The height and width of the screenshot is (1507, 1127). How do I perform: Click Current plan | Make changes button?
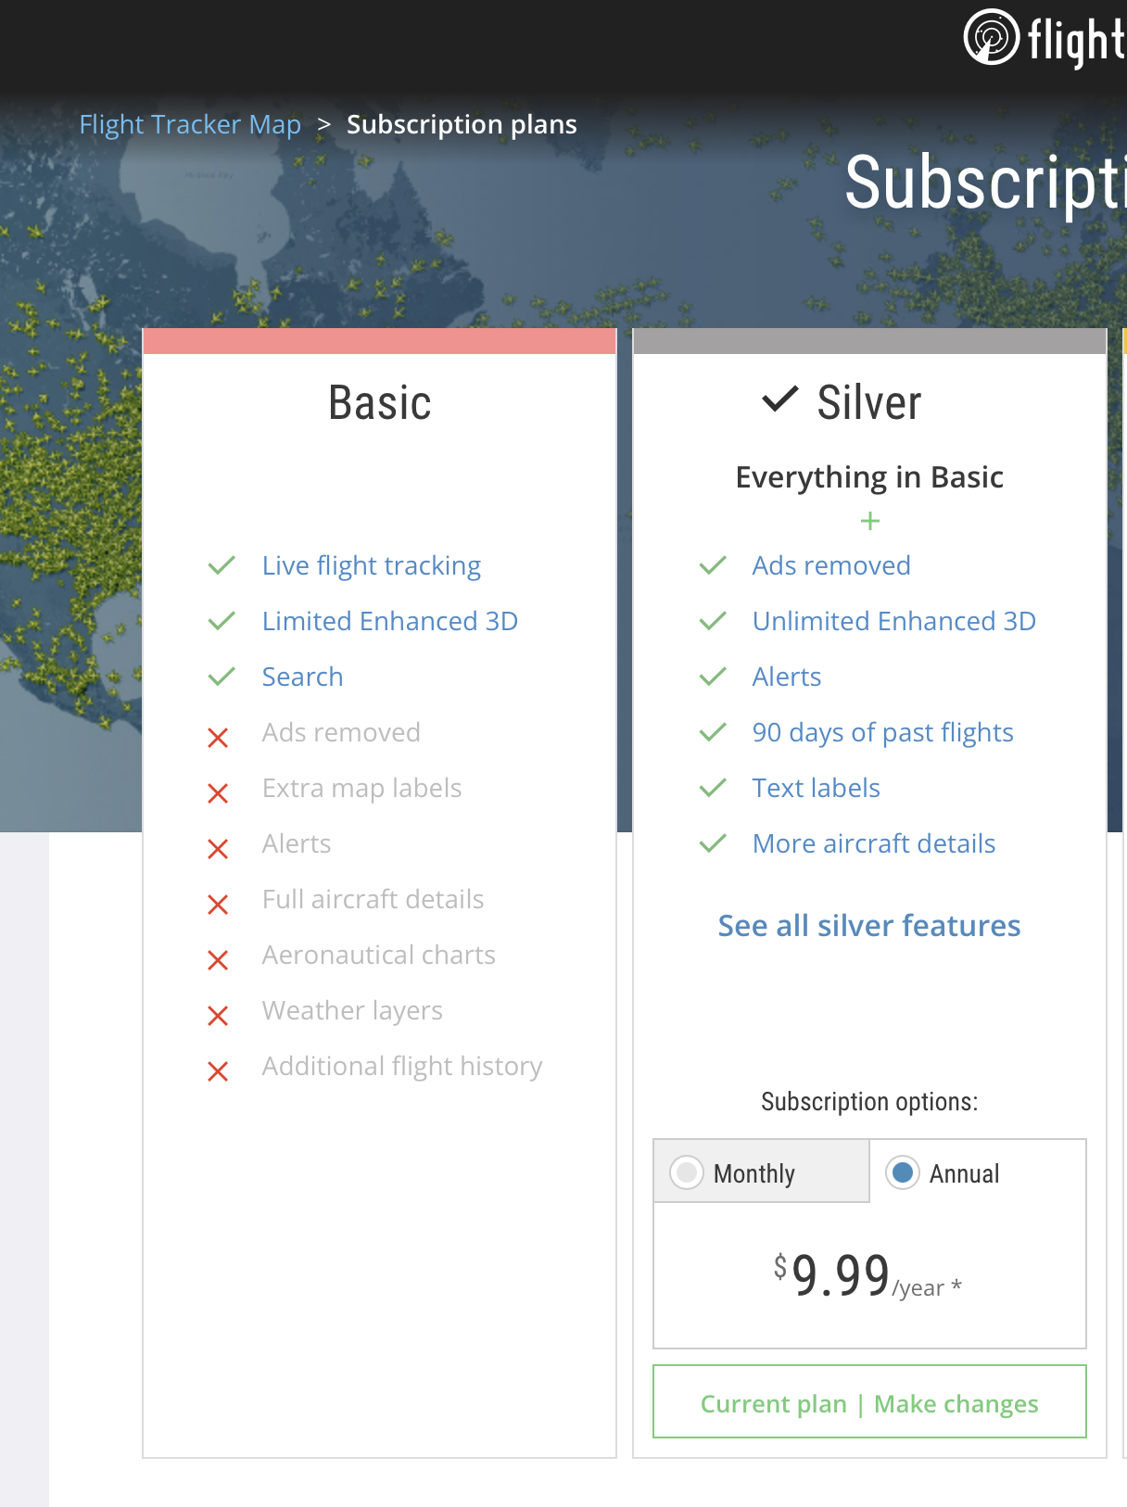(869, 1403)
